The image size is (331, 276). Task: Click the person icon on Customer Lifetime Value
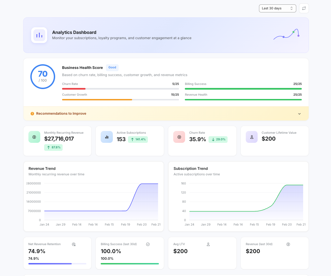[x=252, y=137]
